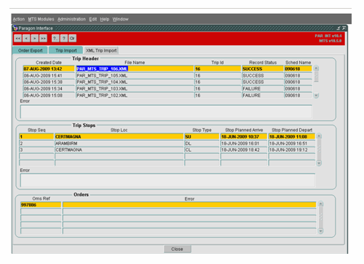The width and height of the screenshot is (364, 264).
Task: Select file PAR_MTS_TRIP_104.XML
Action: (135, 82)
